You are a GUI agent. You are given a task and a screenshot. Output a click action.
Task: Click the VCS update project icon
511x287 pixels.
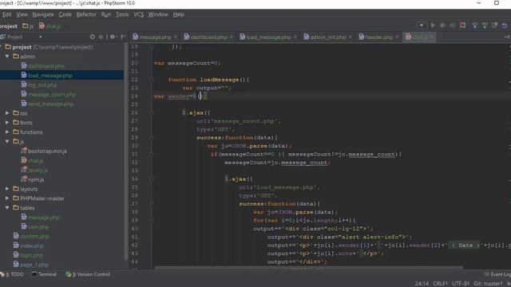coord(475,26)
